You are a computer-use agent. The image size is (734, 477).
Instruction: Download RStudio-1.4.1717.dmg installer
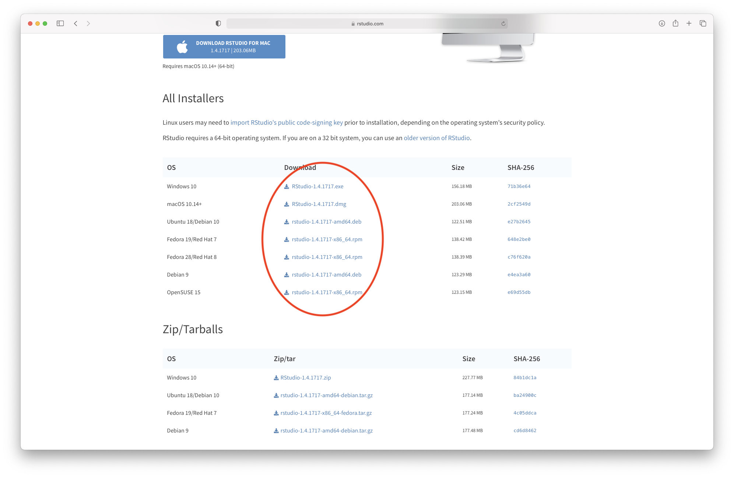319,204
